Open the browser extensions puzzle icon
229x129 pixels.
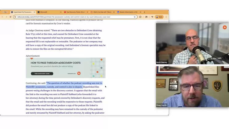coord(140,17)
